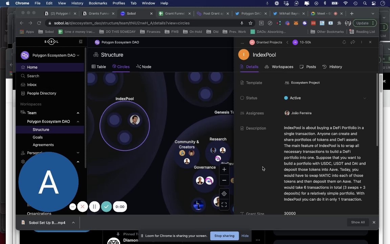The image size is (390, 244).
Task: Select Structure in the sidebar
Action: [50, 130]
